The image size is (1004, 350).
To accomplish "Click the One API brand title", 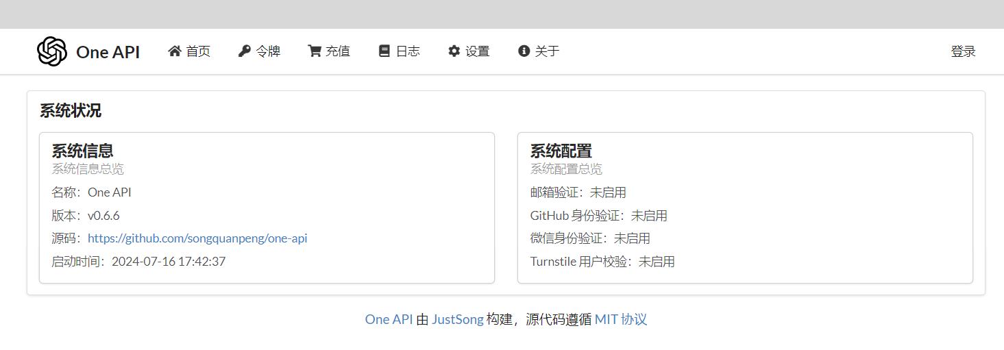I will 108,52.
